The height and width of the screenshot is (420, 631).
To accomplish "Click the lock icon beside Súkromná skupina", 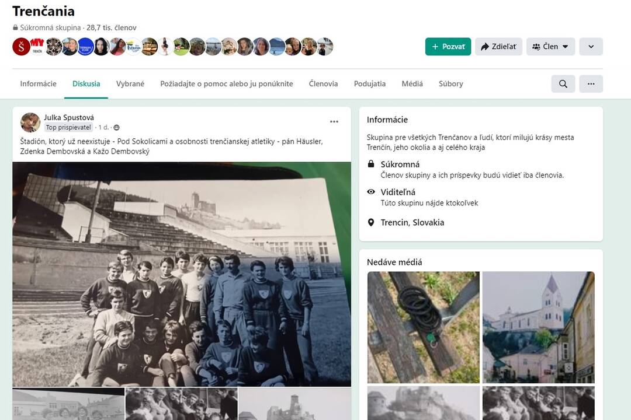I will pos(15,27).
